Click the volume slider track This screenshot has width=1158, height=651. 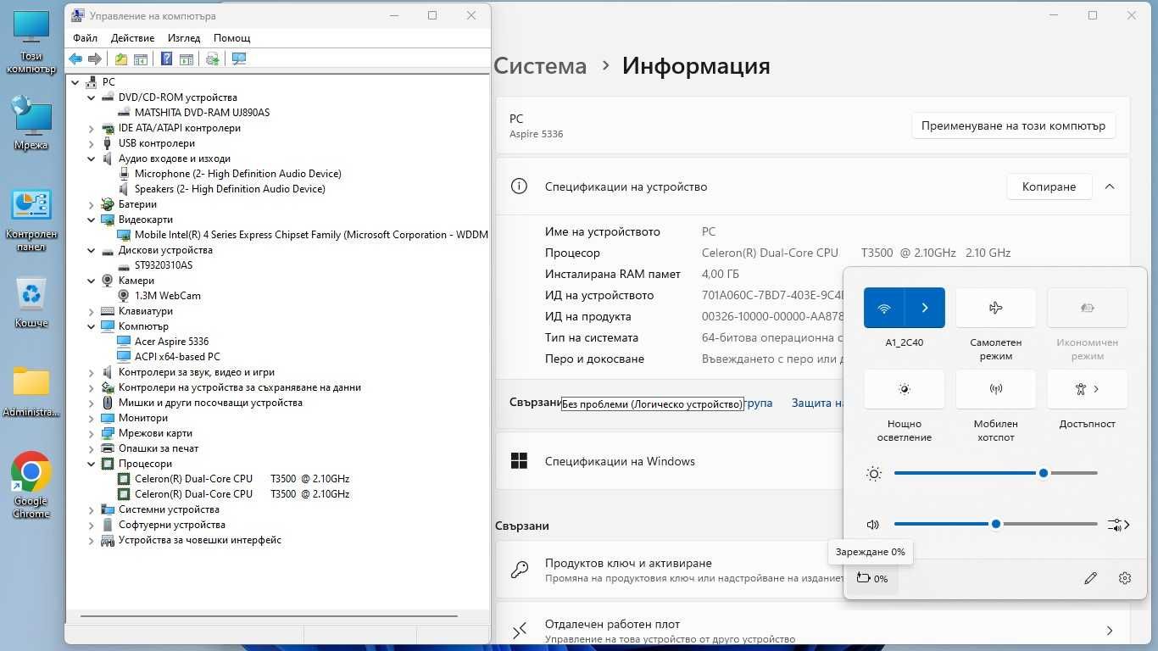996,524
